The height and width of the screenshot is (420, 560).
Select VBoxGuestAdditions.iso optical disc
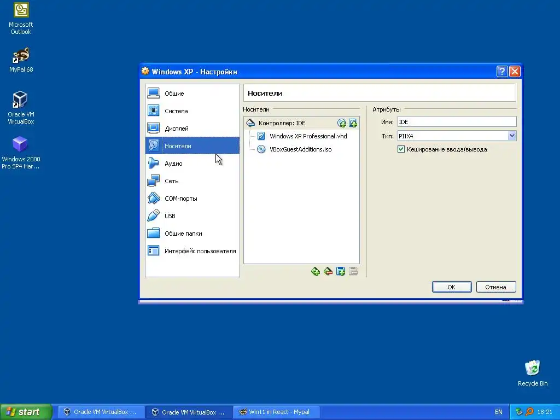(x=301, y=149)
